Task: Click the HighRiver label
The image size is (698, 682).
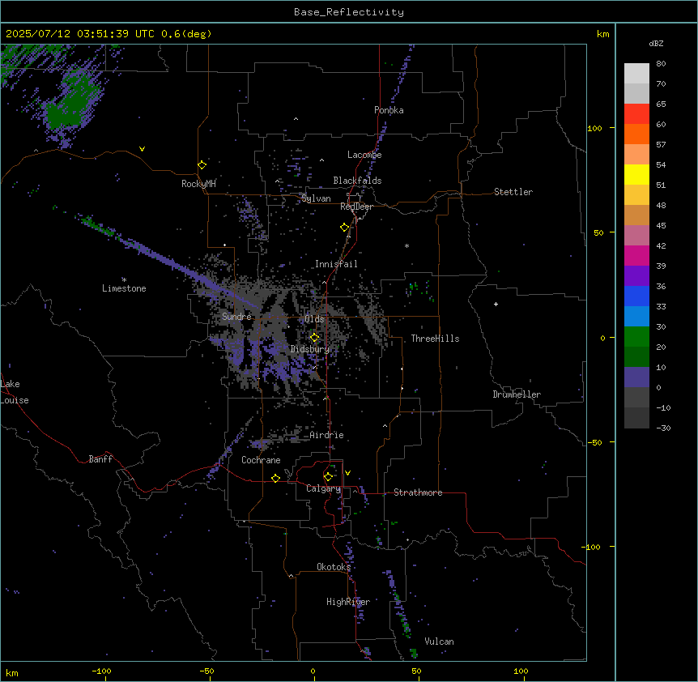Action: [x=348, y=602]
